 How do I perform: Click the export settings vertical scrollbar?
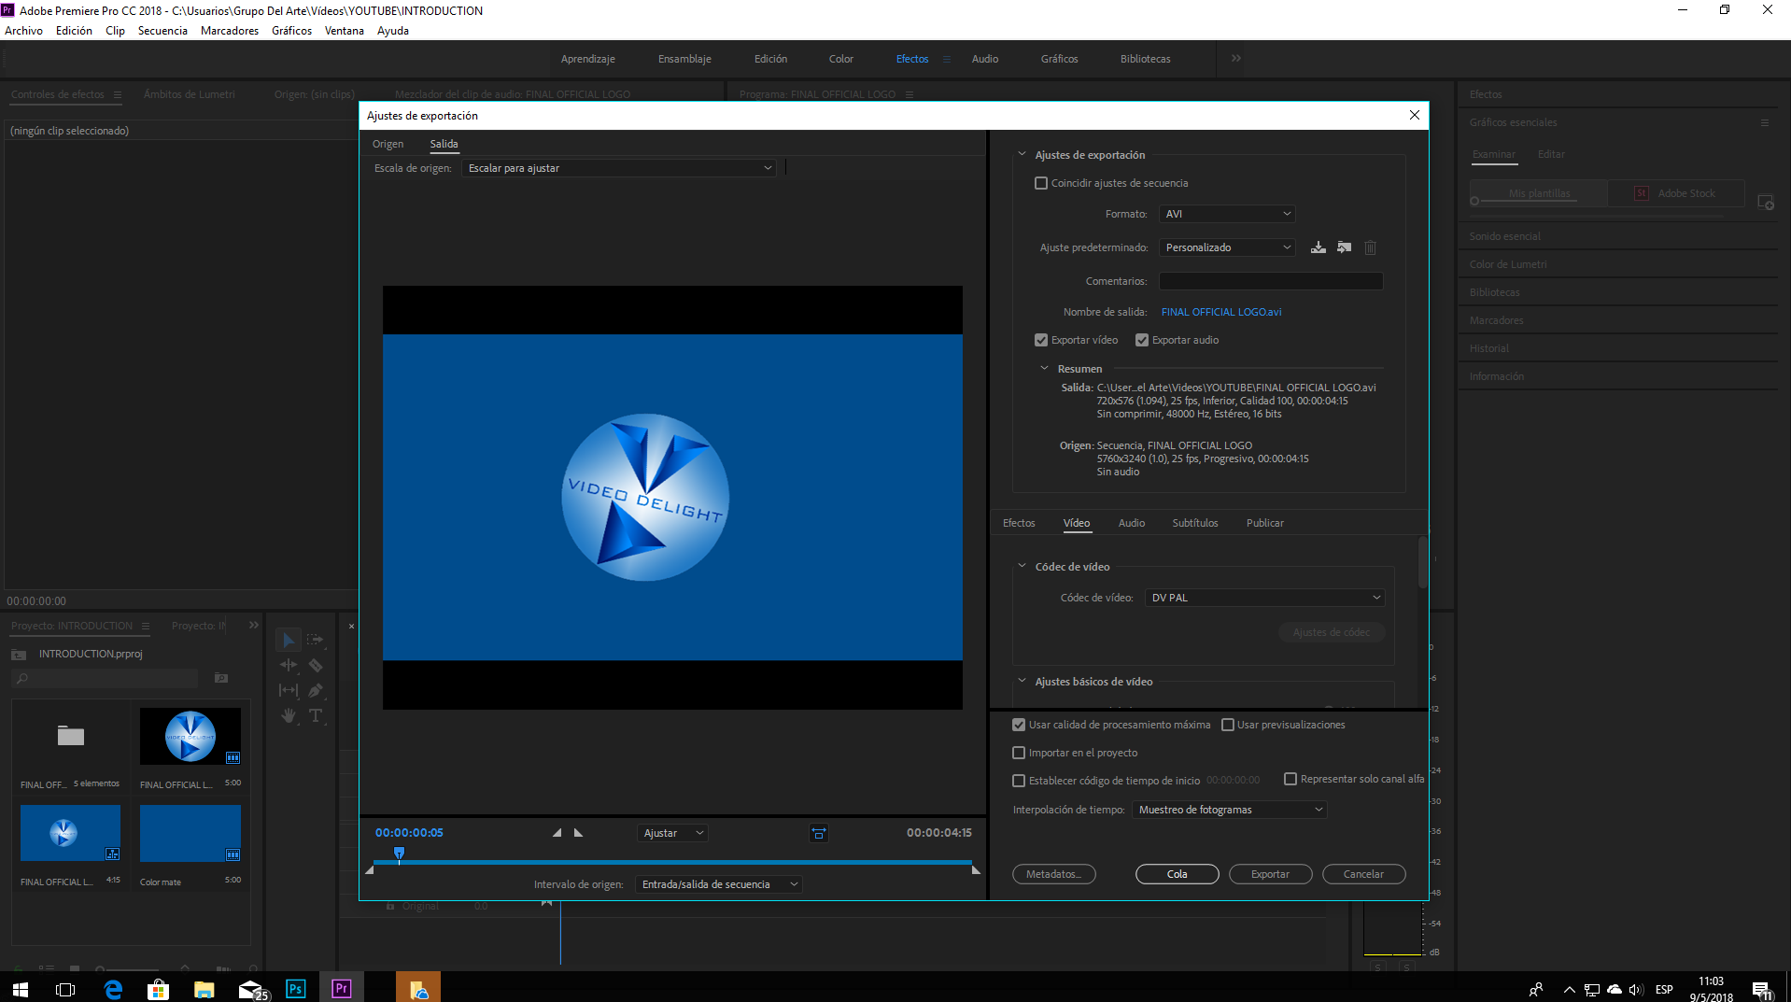[x=1422, y=563]
